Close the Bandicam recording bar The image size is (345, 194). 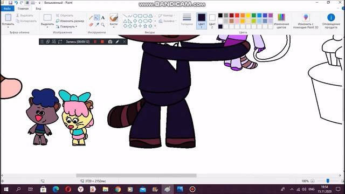tap(125, 41)
